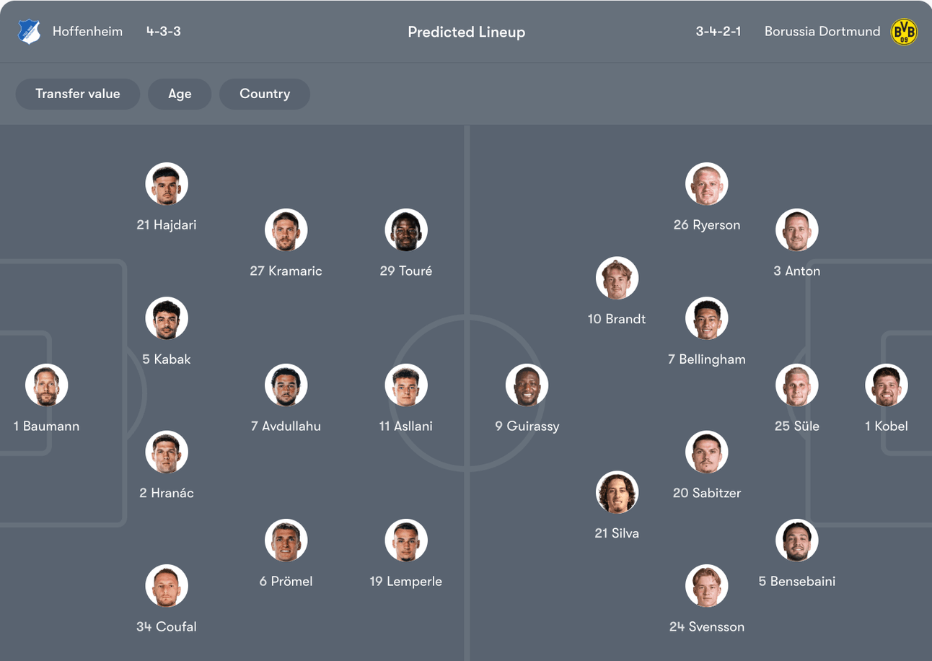The image size is (932, 661).
Task: Click the Borussia Dortmund BVB logo
Action: click(904, 32)
